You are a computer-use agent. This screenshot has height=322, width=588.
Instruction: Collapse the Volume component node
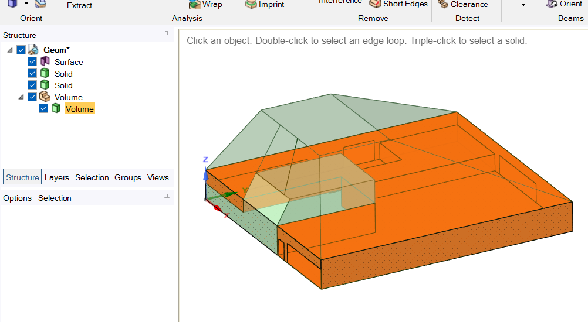pyautogui.click(x=21, y=97)
